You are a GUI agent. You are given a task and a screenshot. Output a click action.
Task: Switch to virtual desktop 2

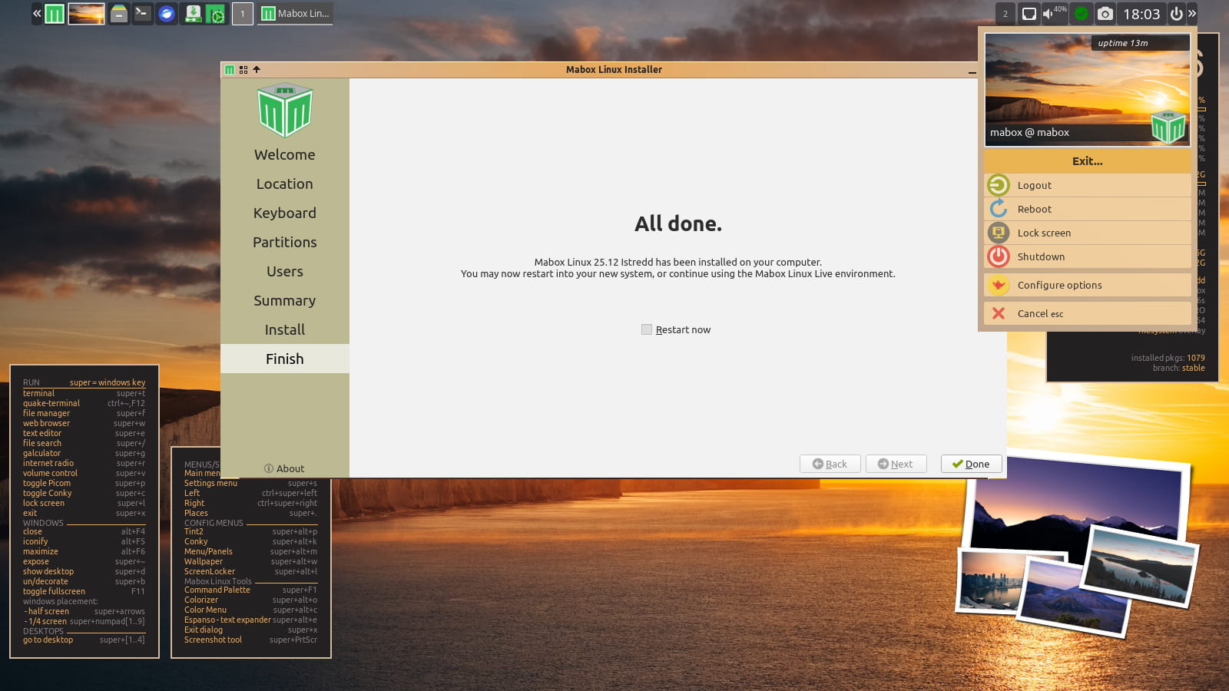(x=1005, y=14)
